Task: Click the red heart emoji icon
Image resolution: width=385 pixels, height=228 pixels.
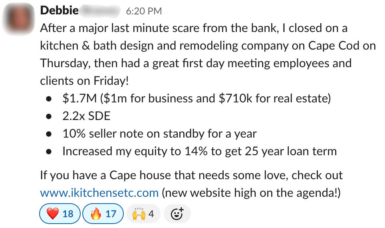Action: click(53, 214)
